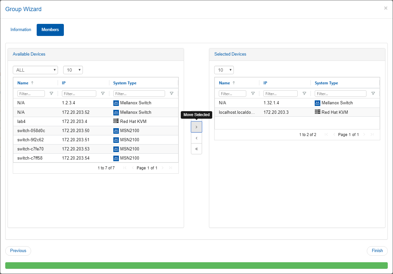Select the Members tab

(x=50, y=30)
